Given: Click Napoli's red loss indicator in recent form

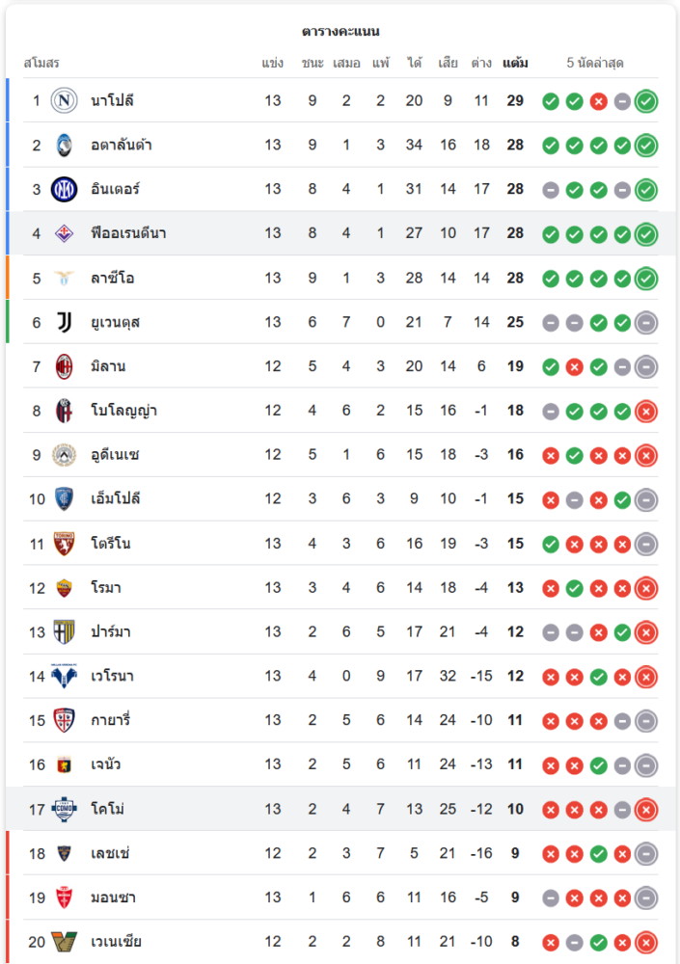Looking at the screenshot, I should click(598, 101).
